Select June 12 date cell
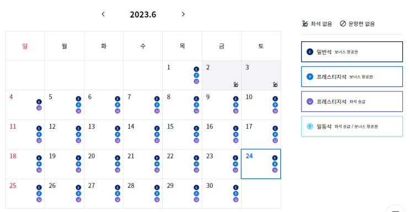The width and height of the screenshot is (410, 212). [x=65, y=134]
